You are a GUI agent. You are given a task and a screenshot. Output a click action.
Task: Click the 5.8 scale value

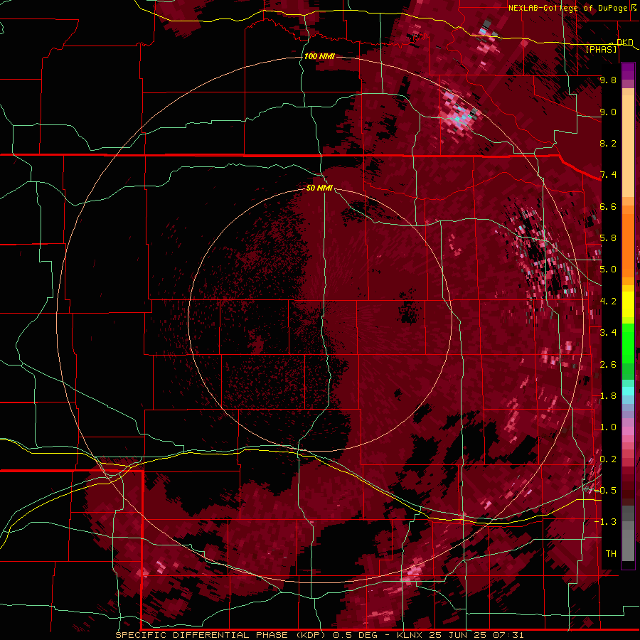(608, 238)
